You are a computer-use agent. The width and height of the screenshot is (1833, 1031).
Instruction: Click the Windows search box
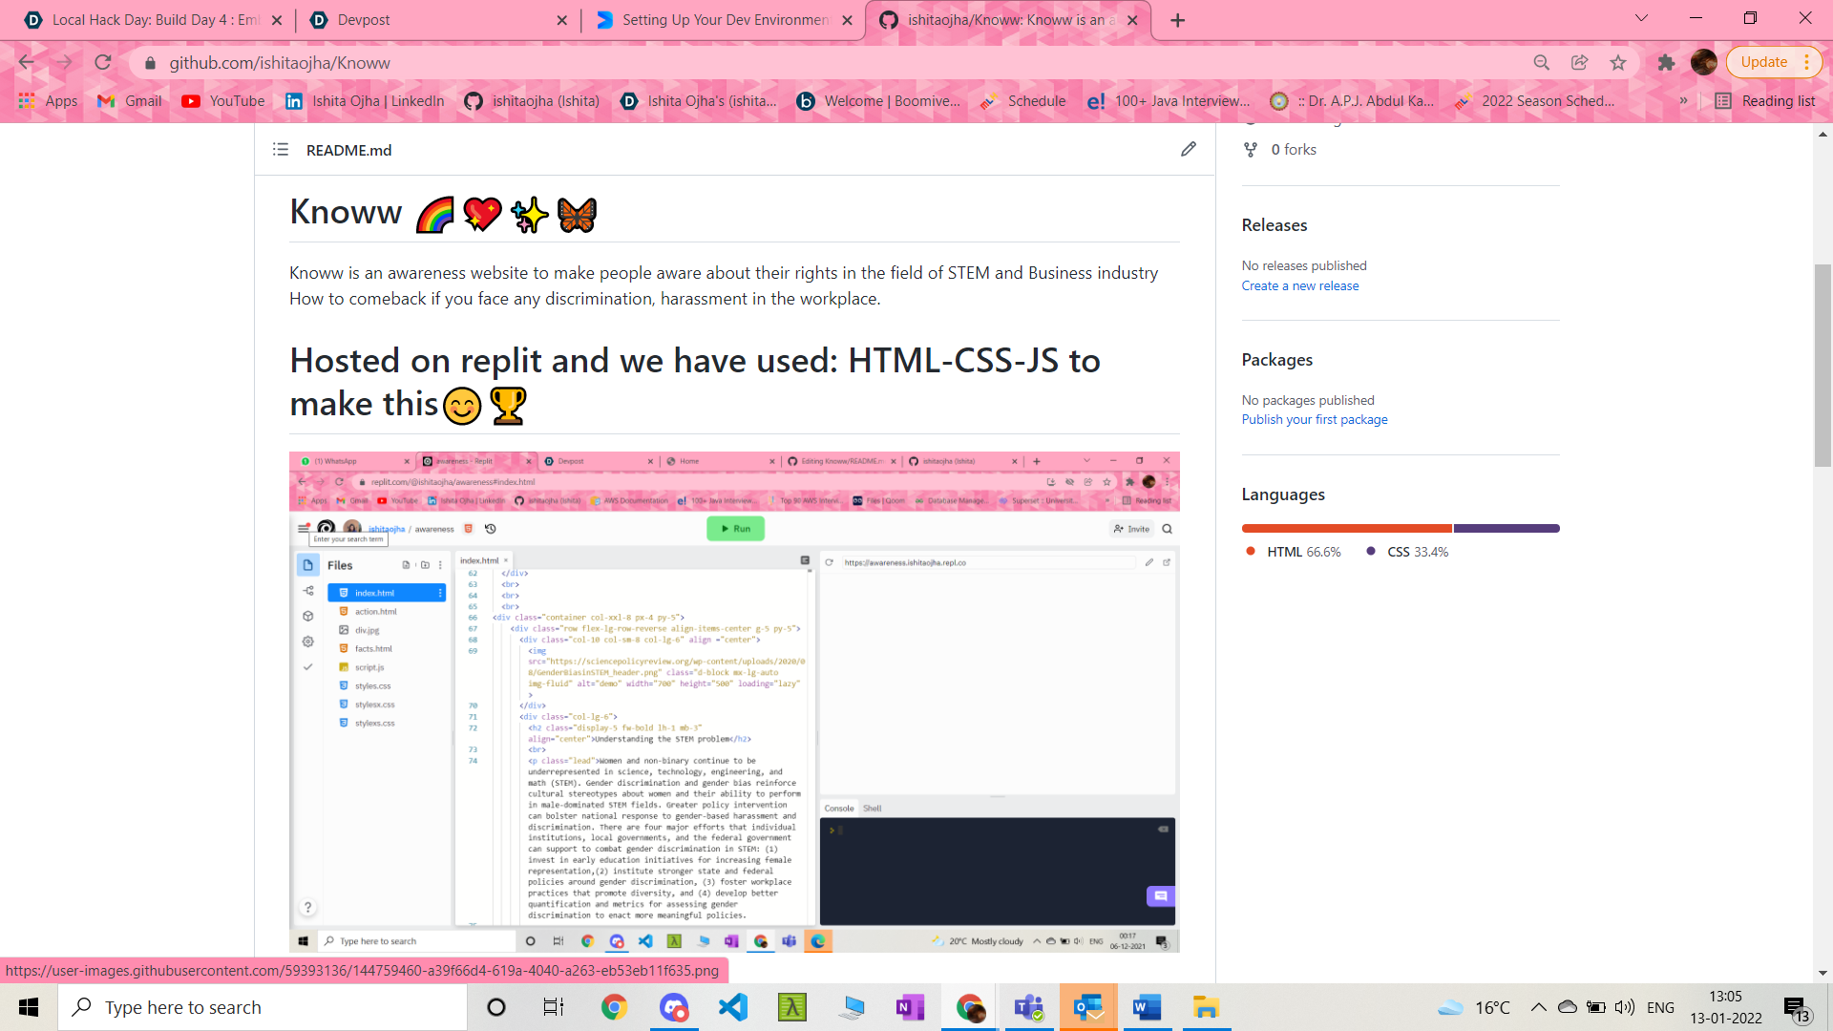tap(263, 1007)
